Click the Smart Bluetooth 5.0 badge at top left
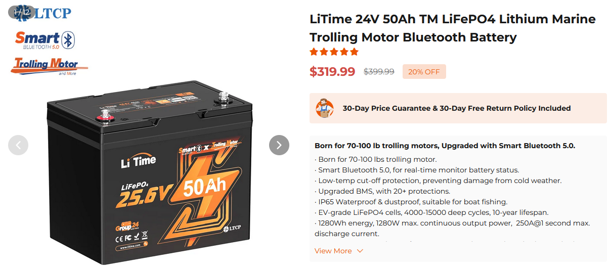 click(45, 40)
